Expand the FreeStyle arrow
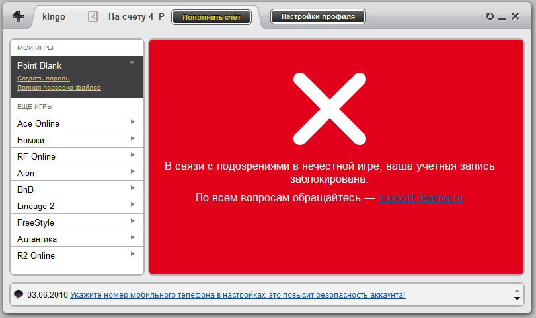Image resolution: width=536 pixels, height=318 pixels. point(133,221)
